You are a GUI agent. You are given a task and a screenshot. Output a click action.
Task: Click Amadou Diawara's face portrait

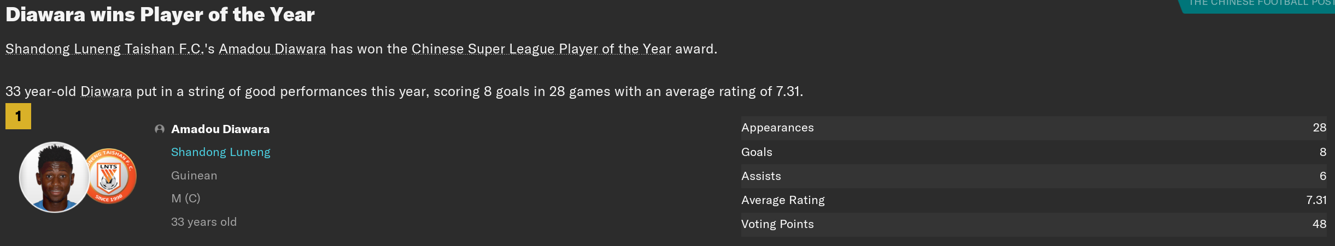(54, 177)
